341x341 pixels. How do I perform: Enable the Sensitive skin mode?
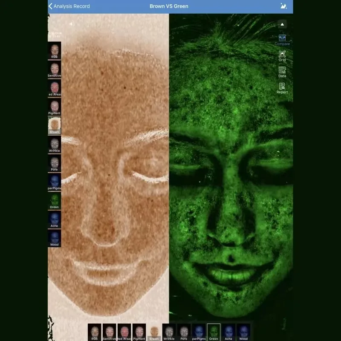pyautogui.click(x=54, y=69)
